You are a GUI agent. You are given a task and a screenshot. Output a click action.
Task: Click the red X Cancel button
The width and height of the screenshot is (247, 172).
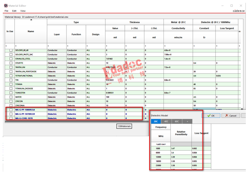pyautogui.click(x=230, y=116)
